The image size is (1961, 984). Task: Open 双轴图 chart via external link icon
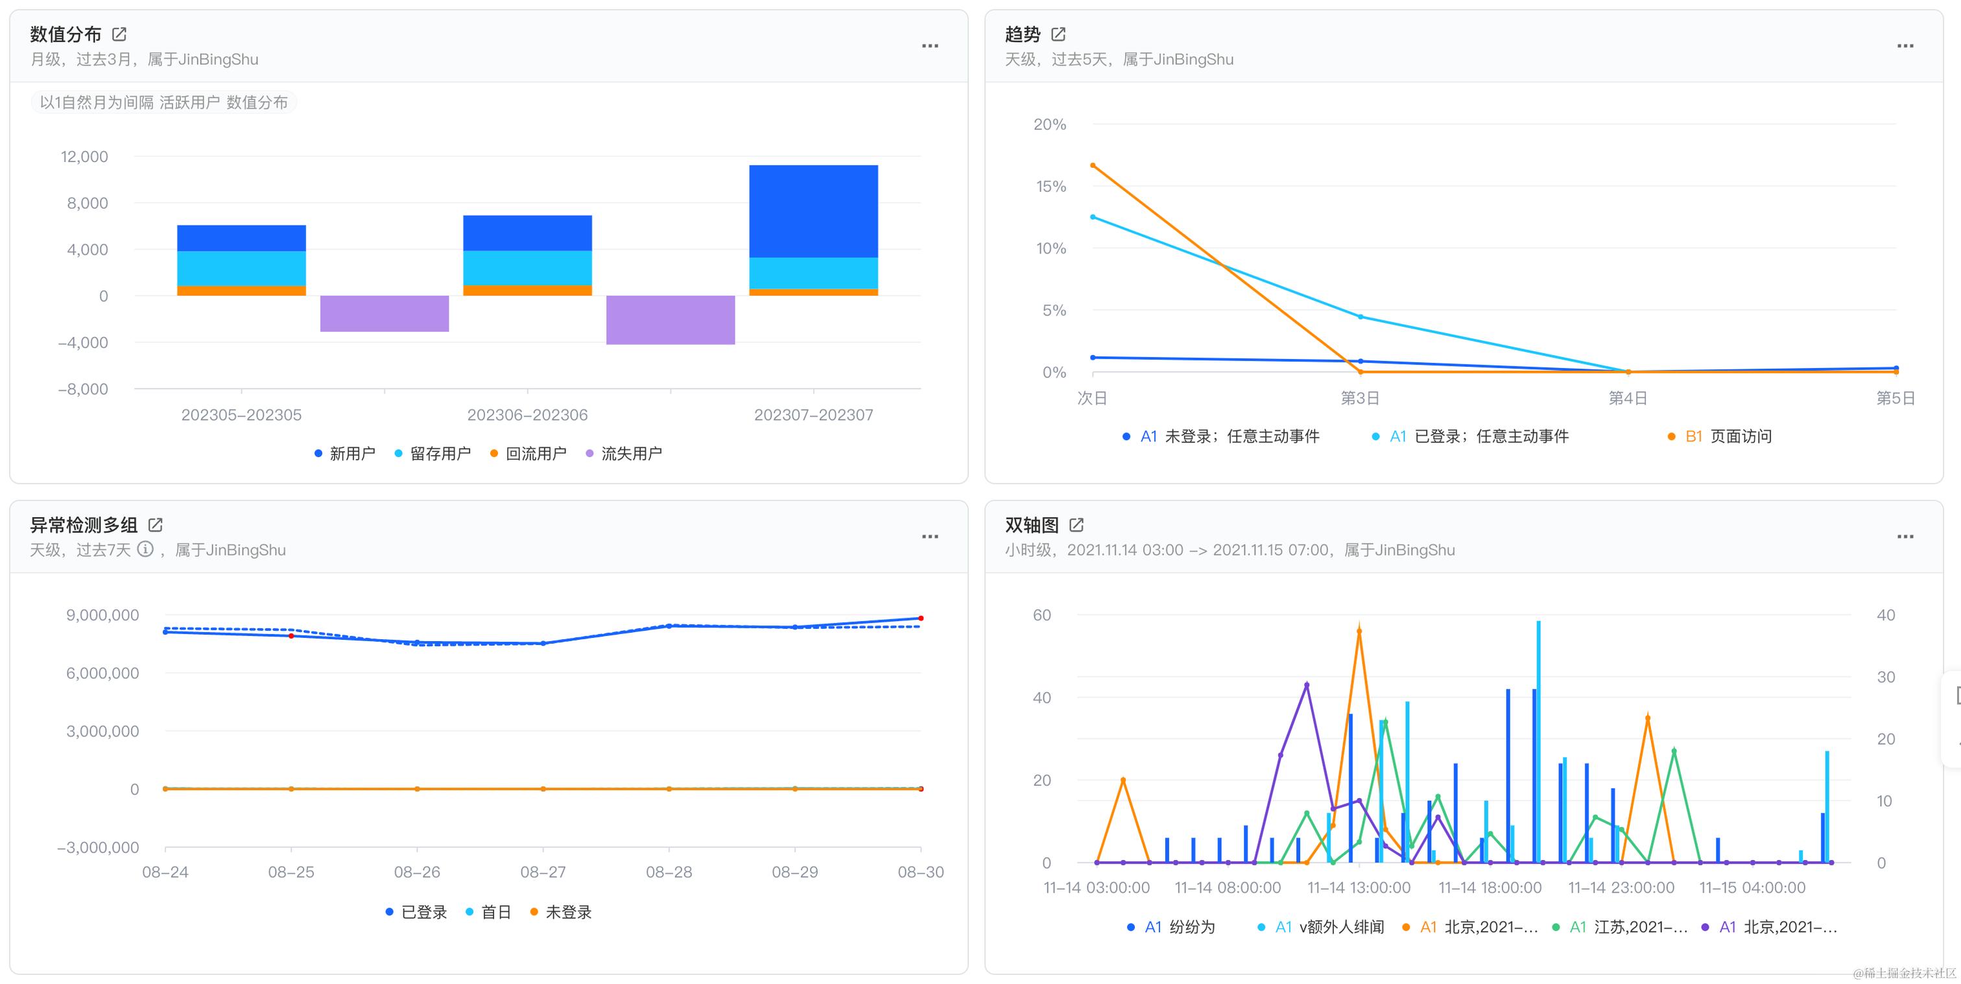[x=1076, y=525]
